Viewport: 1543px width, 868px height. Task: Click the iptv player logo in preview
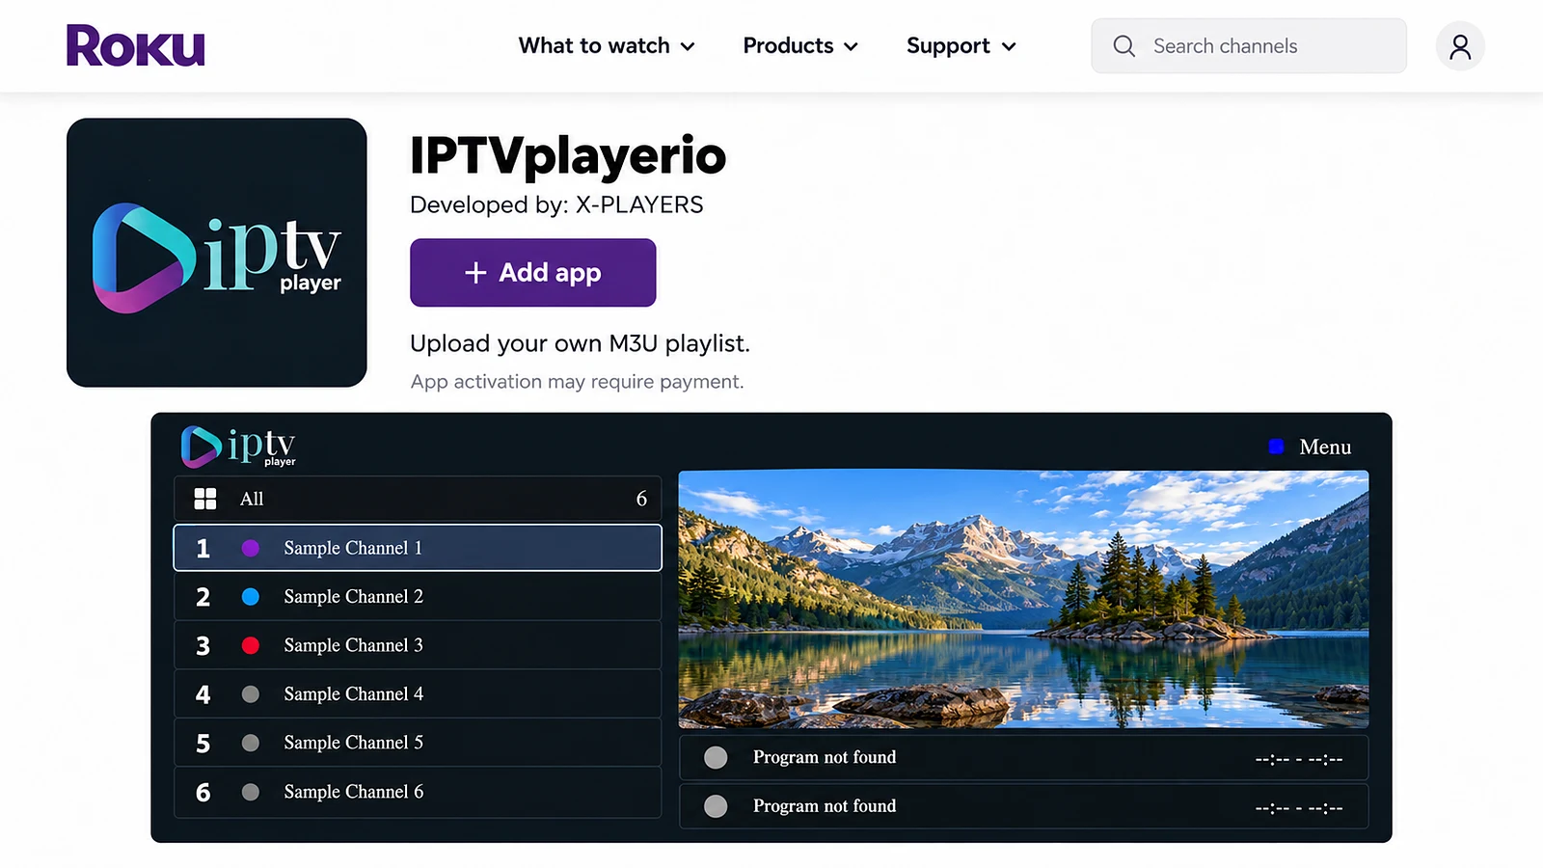[x=238, y=447]
